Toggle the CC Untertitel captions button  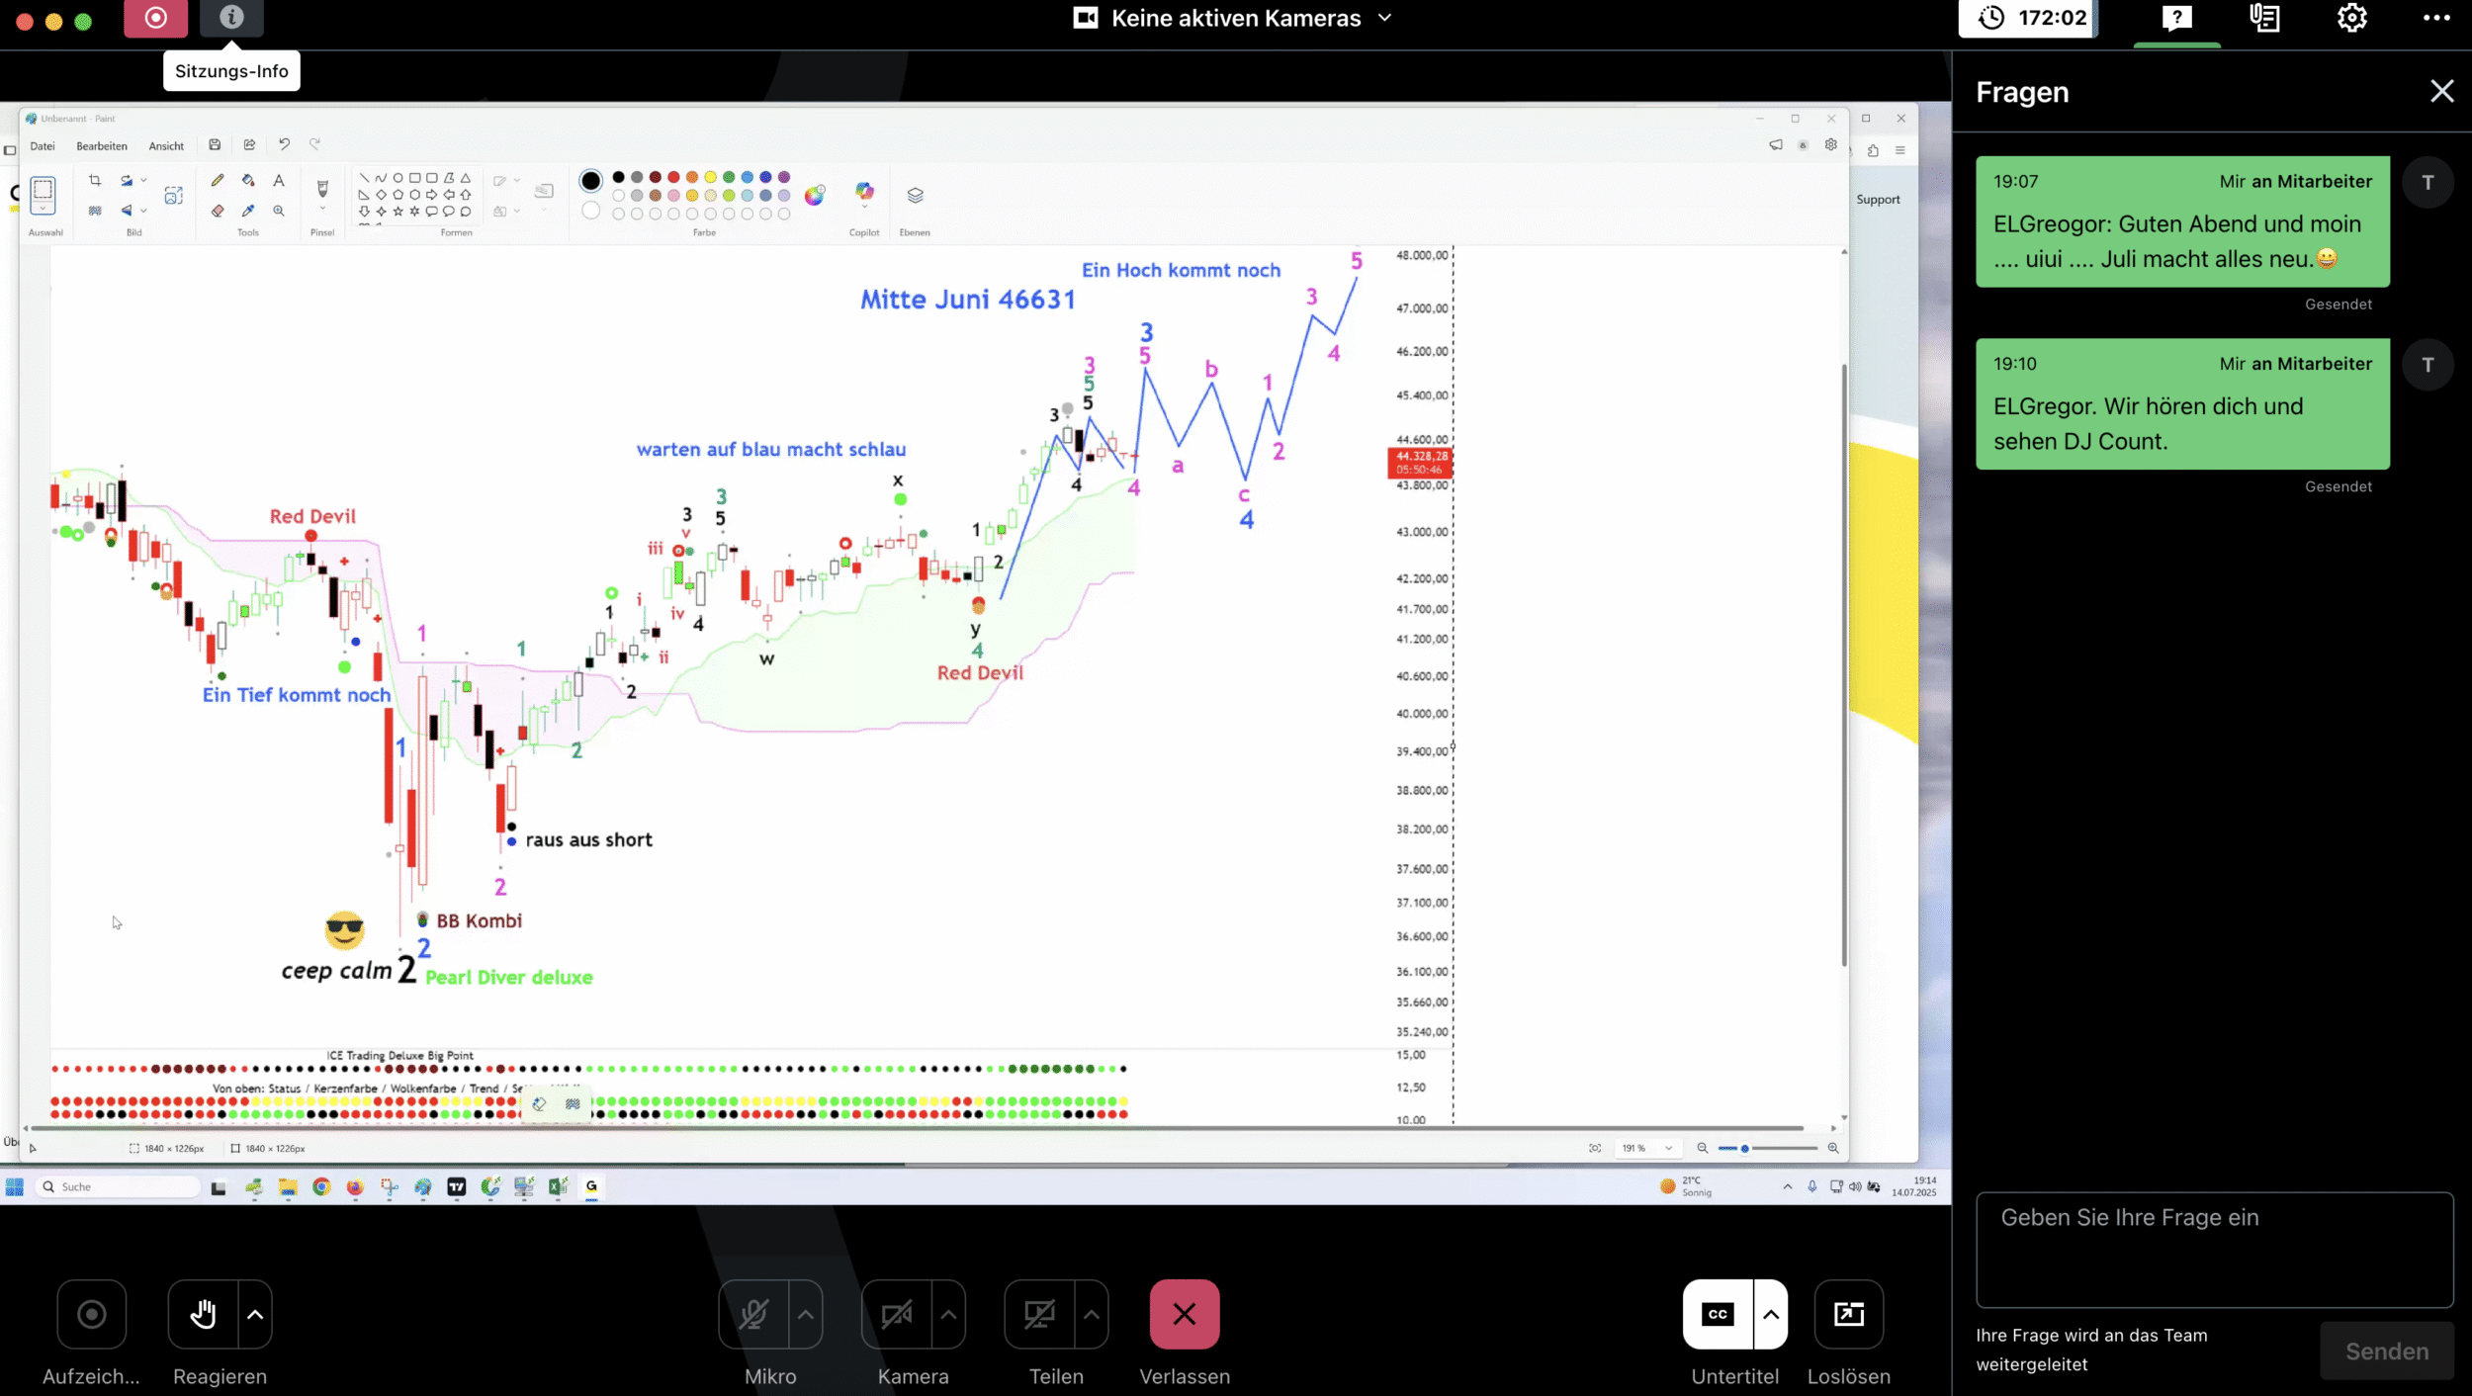[1718, 1314]
